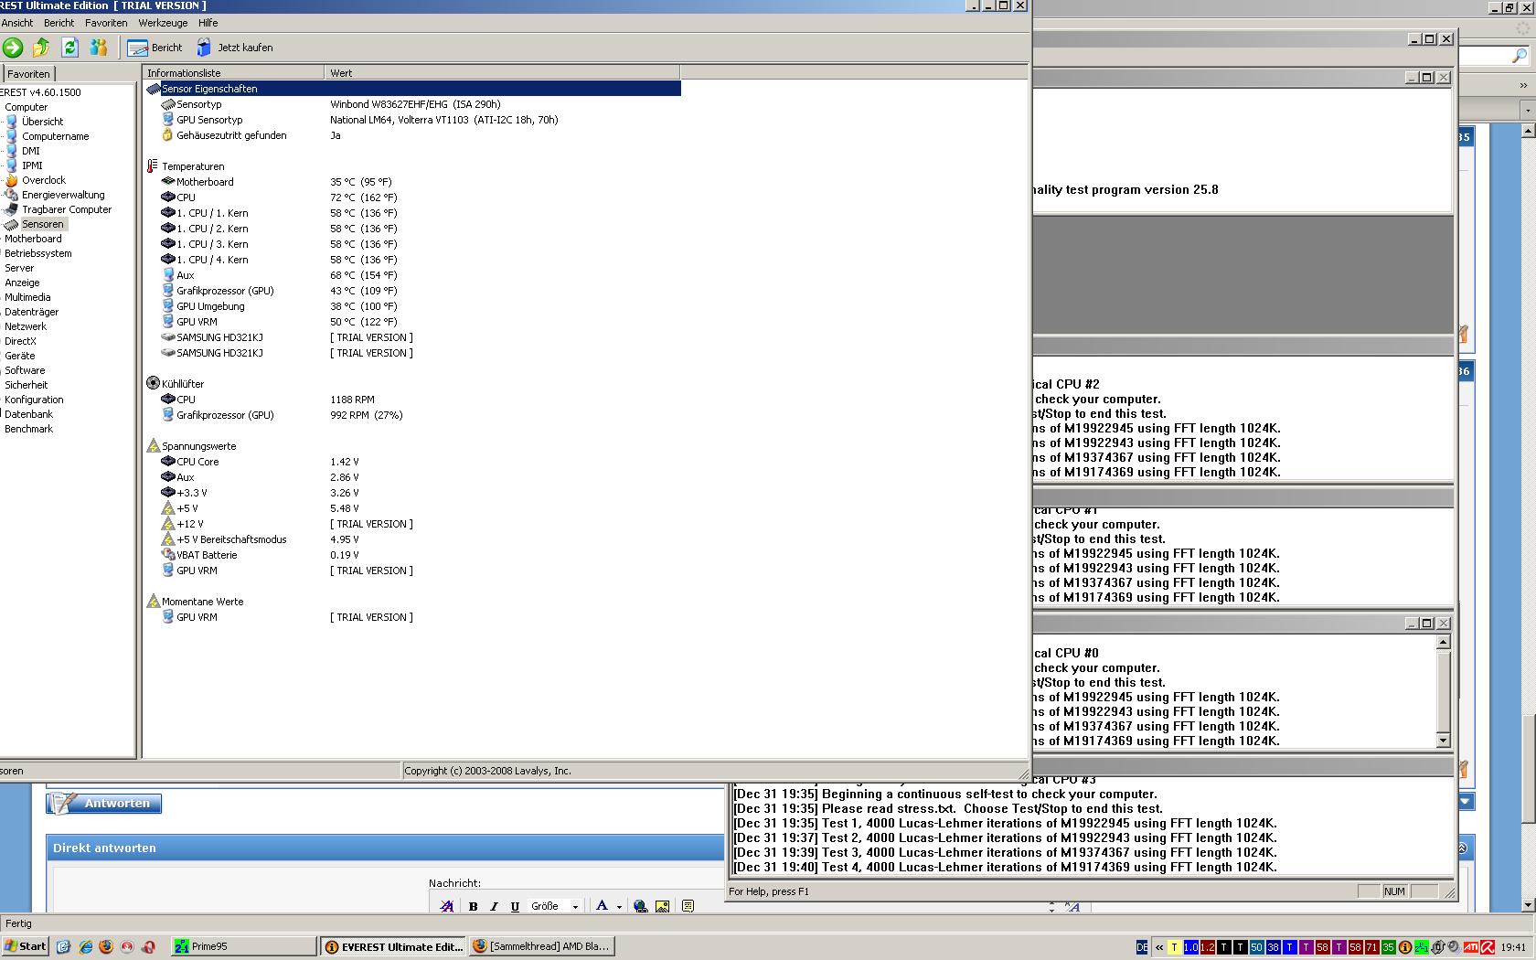Click the Antworten button on forum page
The image size is (1536, 960).
[104, 804]
